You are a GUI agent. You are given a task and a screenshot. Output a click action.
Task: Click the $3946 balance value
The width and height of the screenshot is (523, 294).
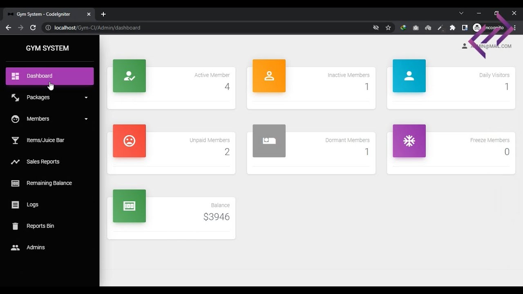217,217
